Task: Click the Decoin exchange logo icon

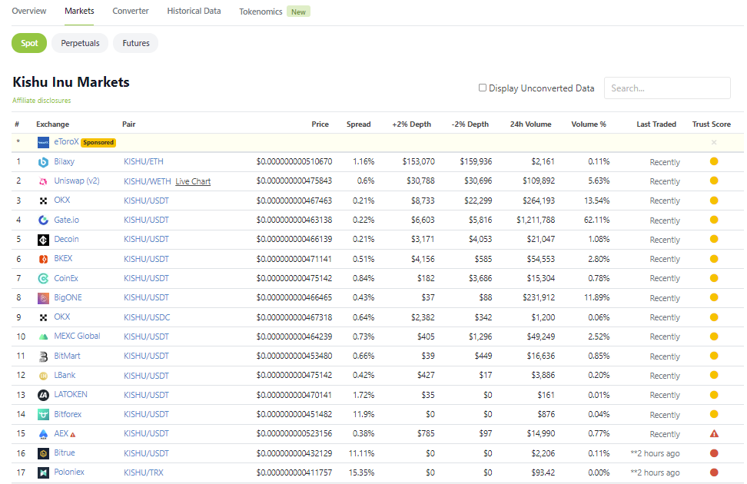Action: click(x=44, y=240)
